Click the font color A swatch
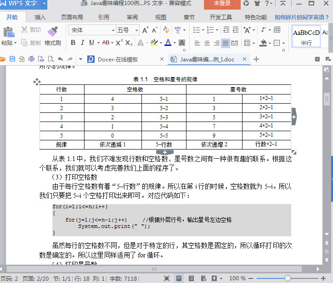Image resolution: width=333 pixels, height=283 pixels. [168, 43]
